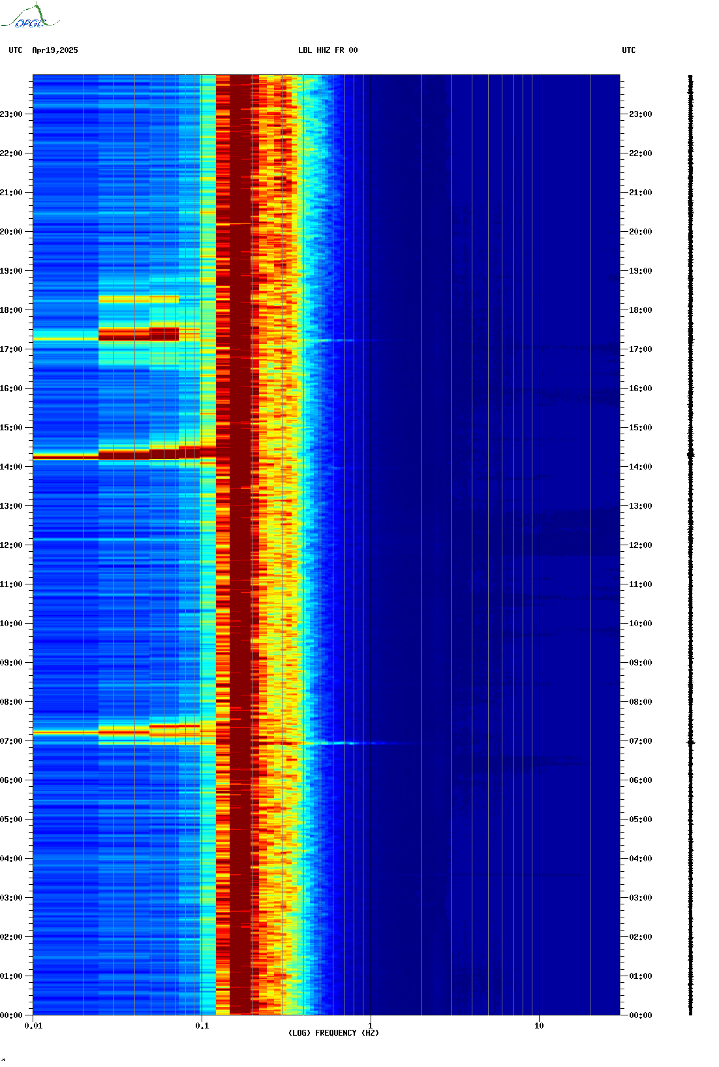This screenshot has width=719, height=1067.
Task: Click the (LOG) FREQUENCY (HZ) axis label
Action: pos(333,1032)
